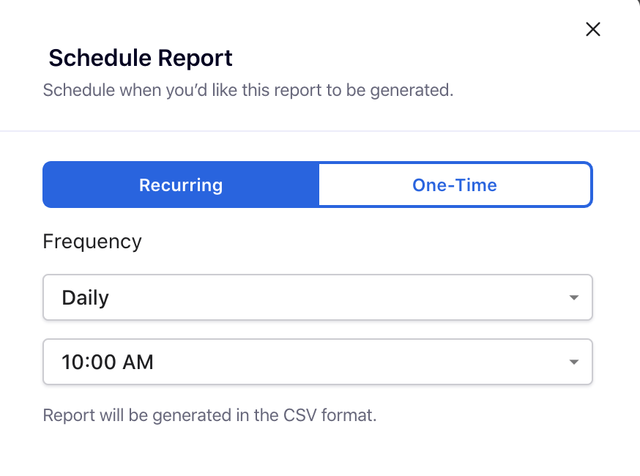Click the arrow beside Daily
The width and height of the screenshot is (640, 476).
[x=573, y=298]
